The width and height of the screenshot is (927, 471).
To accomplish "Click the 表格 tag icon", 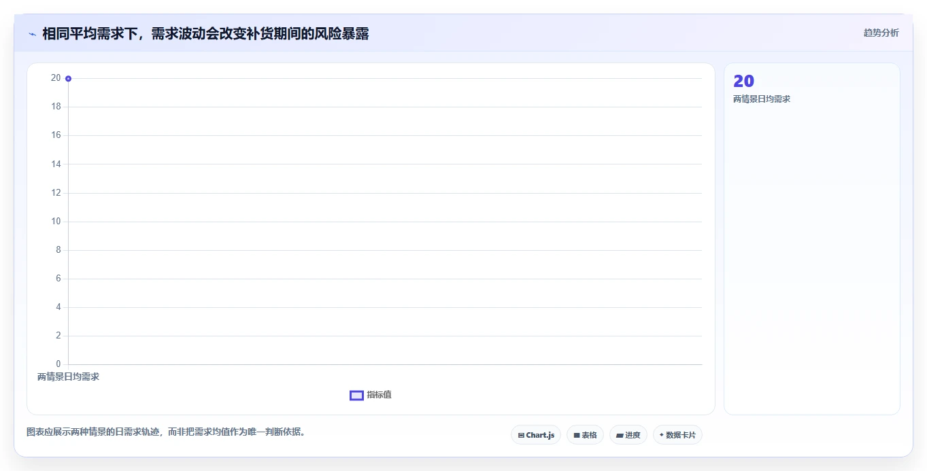I will [x=577, y=435].
